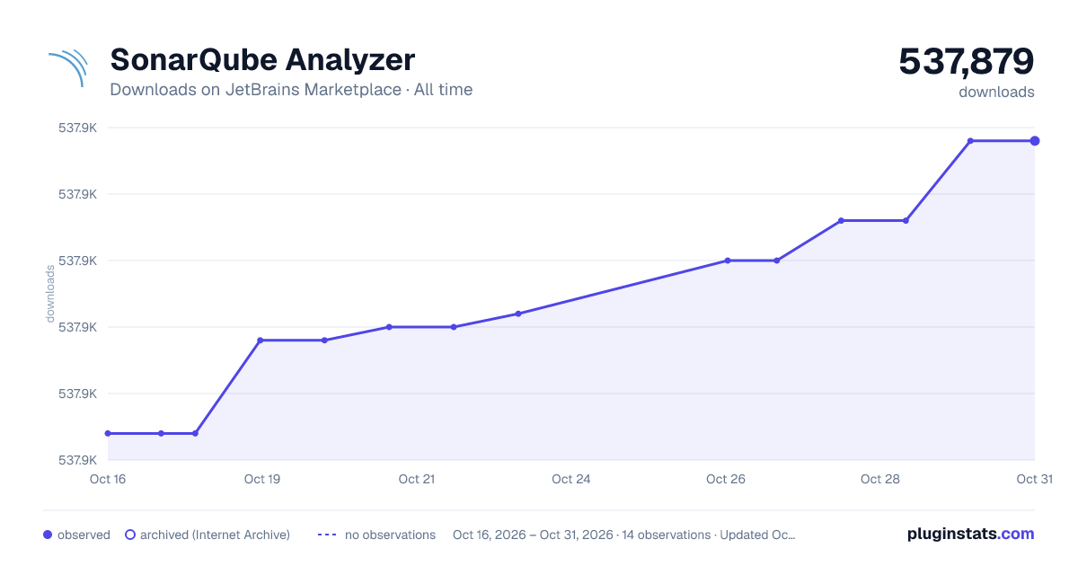This screenshot has height=566, width=1078.
Task: Click the SonarQube logo icon
Action: [67, 68]
